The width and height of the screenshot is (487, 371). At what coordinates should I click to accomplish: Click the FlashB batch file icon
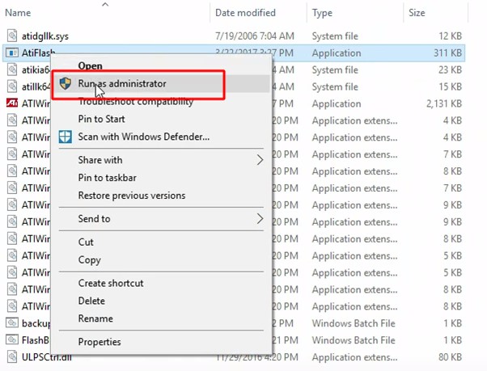pos(12,340)
